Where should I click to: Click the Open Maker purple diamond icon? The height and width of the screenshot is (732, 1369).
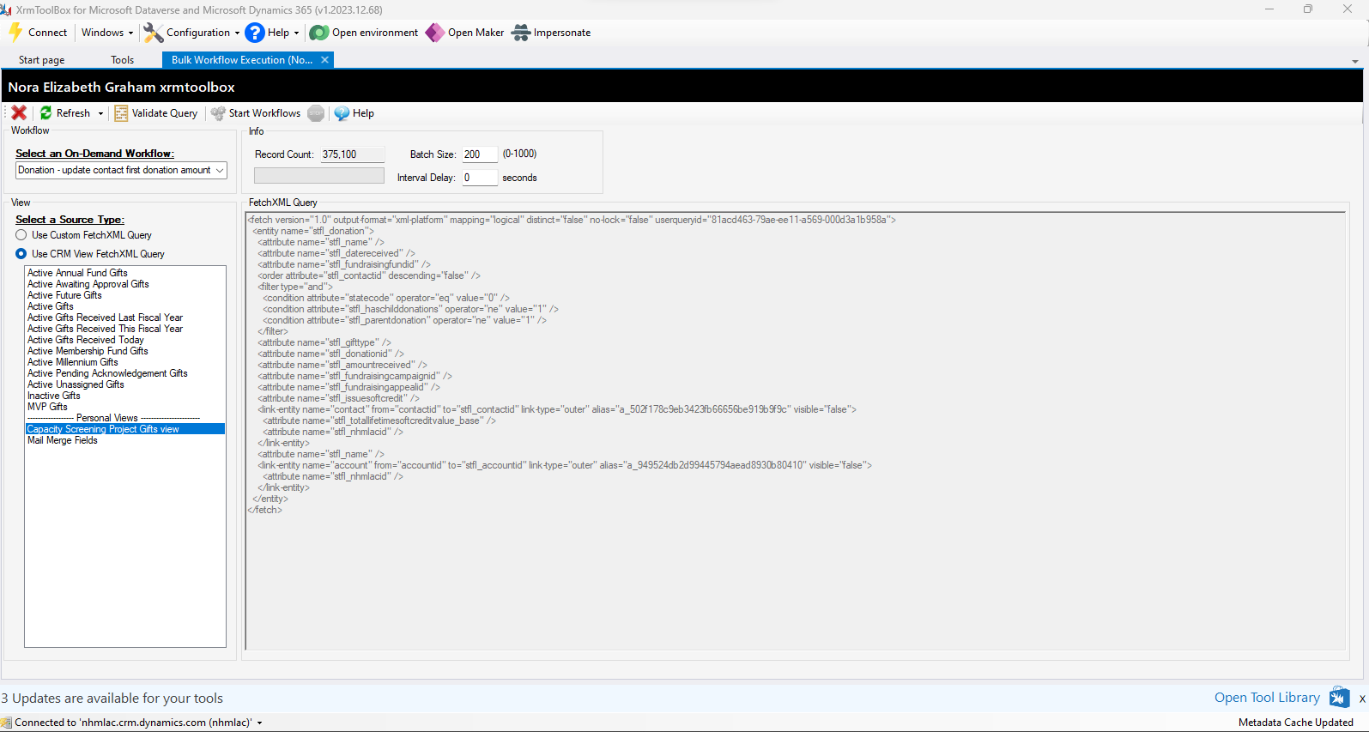tap(435, 33)
